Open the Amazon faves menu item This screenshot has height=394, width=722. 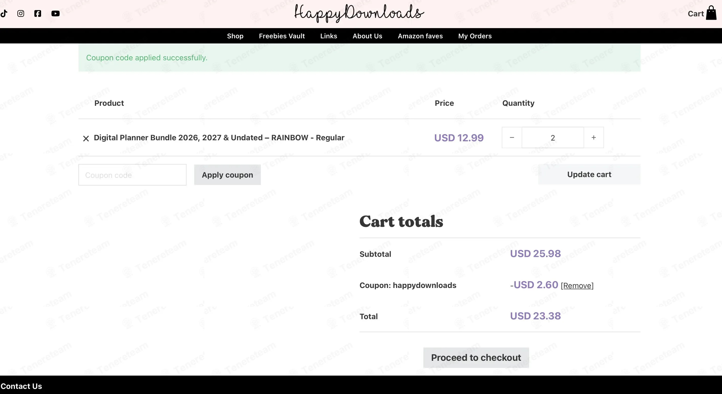click(x=420, y=36)
